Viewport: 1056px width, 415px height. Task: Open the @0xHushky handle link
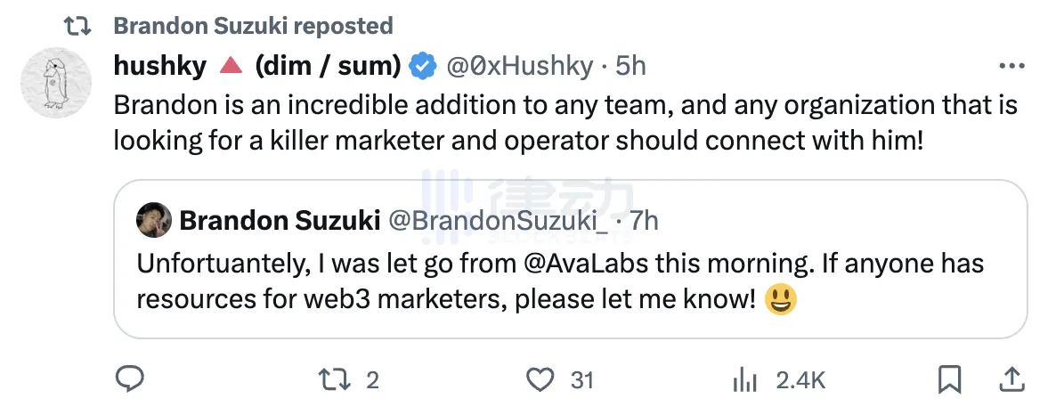(x=518, y=65)
